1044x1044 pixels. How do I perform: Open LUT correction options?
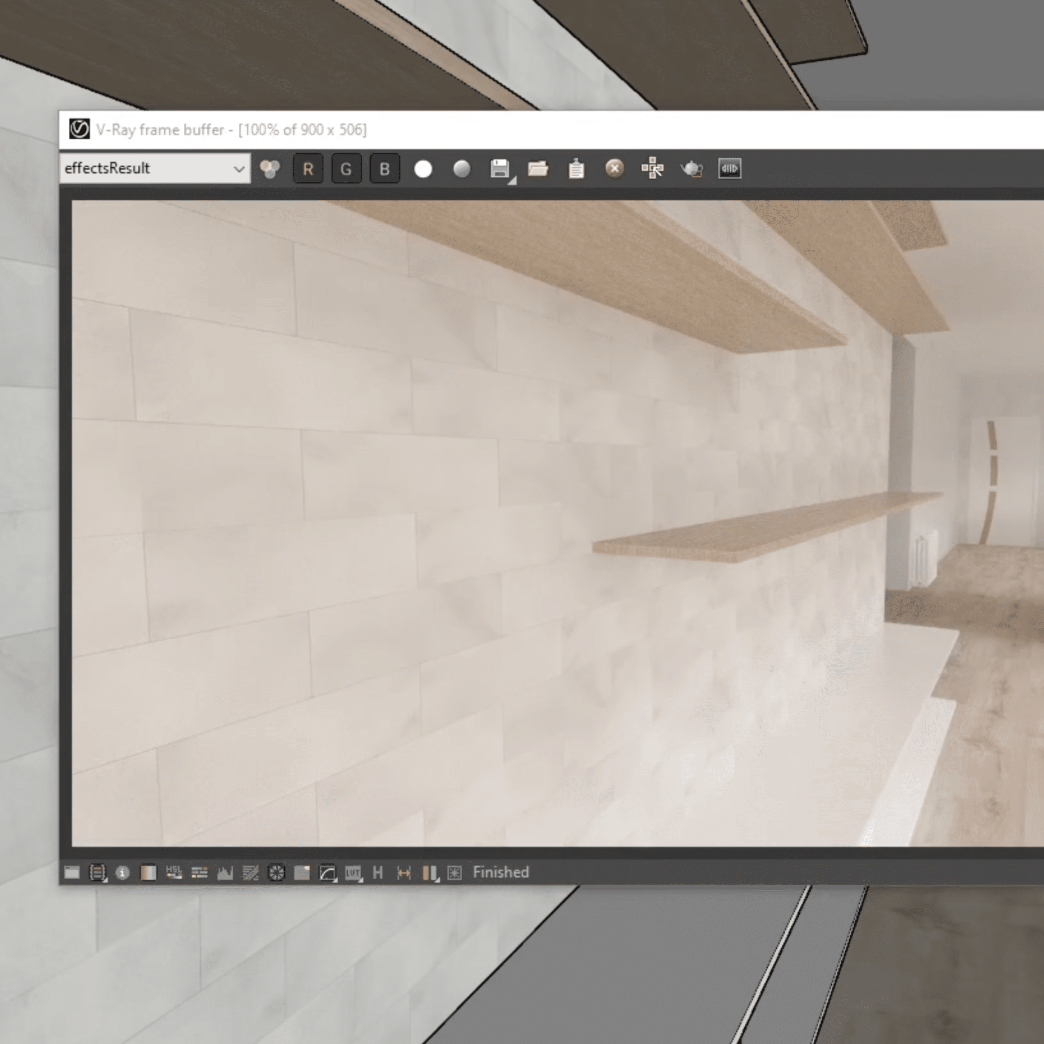353,873
